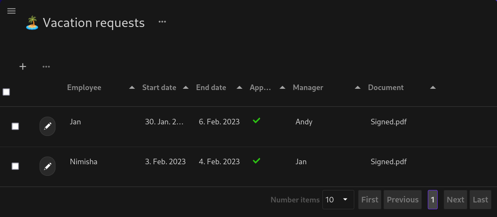Click the Document column header
This screenshot has width=497, height=217.
(x=386, y=87)
